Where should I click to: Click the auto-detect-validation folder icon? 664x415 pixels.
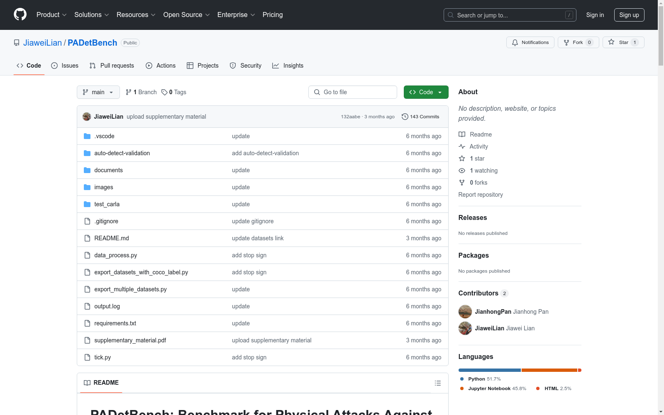pos(87,153)
